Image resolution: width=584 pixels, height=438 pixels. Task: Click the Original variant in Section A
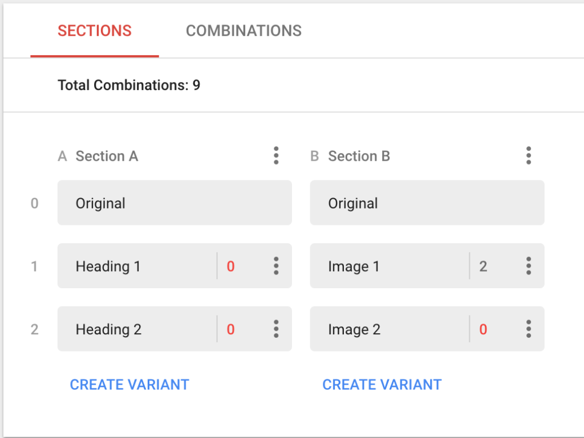click(174, 203)
